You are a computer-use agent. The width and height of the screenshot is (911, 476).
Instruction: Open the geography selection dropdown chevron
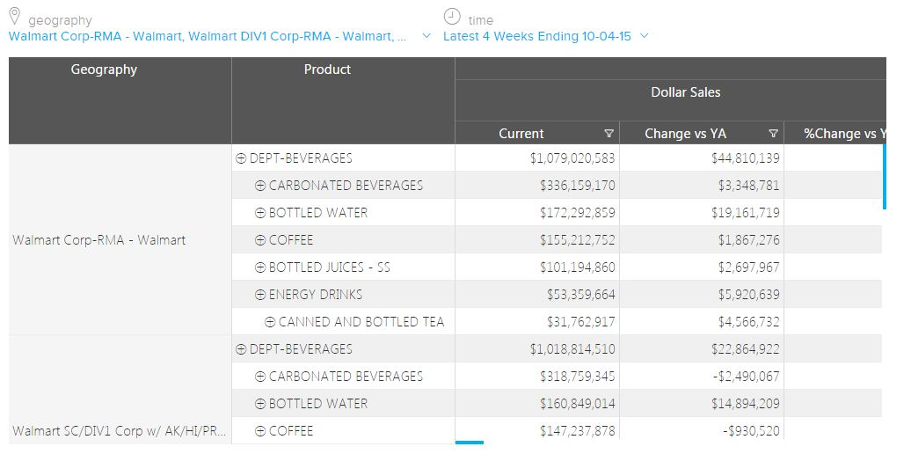[426, 36]
